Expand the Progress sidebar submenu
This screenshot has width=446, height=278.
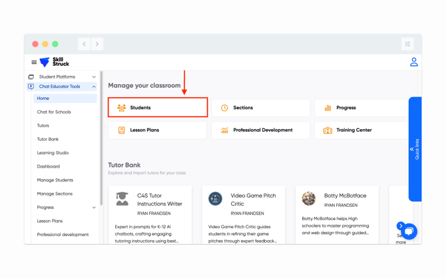click(x=94, y=208)
